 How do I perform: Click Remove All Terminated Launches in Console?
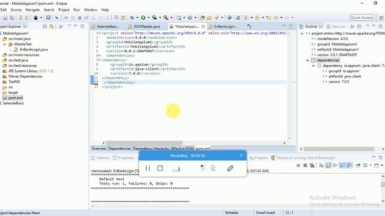(x=312, y=166)
